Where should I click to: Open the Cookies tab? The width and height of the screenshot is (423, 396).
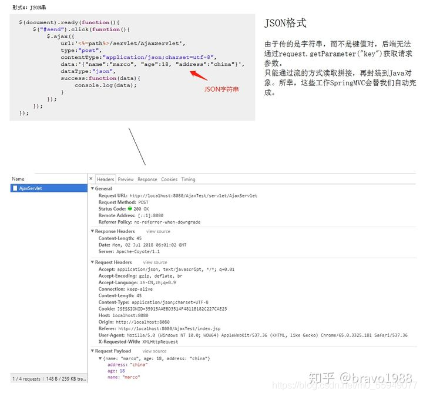click(x=169, y=179)
